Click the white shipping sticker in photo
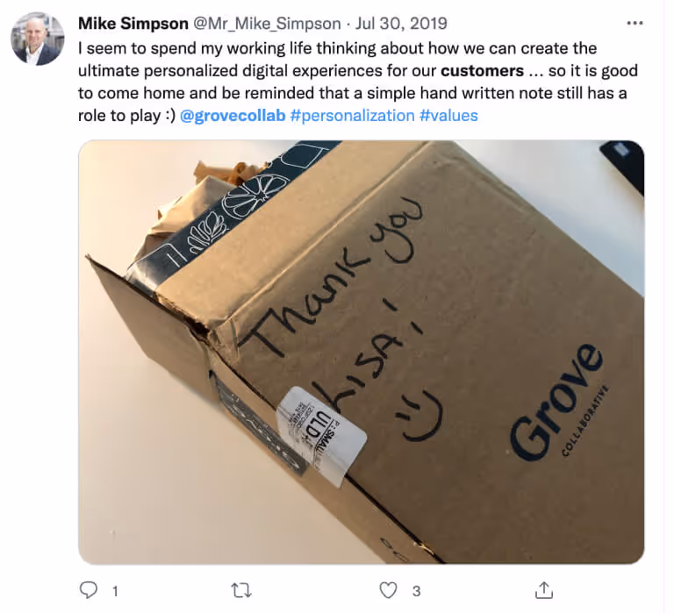 tap(322, 435)
